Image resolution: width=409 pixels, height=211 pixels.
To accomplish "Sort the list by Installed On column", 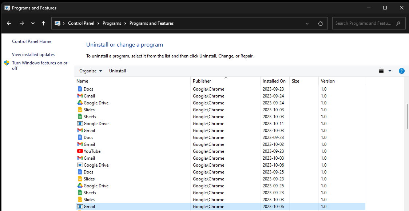I will [274, 81].
